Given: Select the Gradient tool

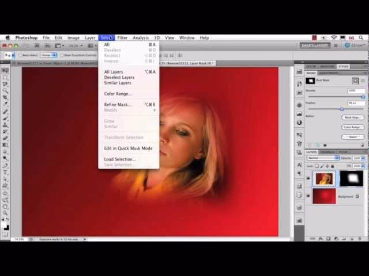Looking at the screenshot, I should [x=5, y=145].
